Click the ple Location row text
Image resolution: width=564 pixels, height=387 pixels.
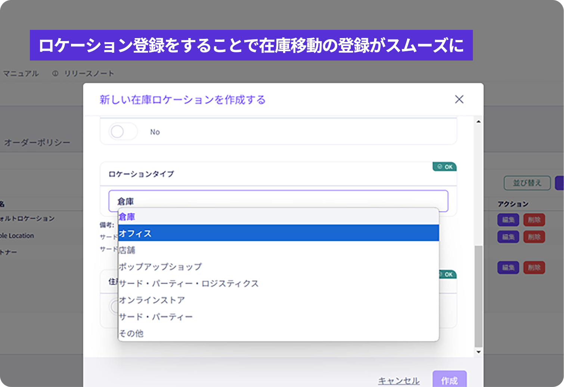pyautogui.click(x=17, y=236)
